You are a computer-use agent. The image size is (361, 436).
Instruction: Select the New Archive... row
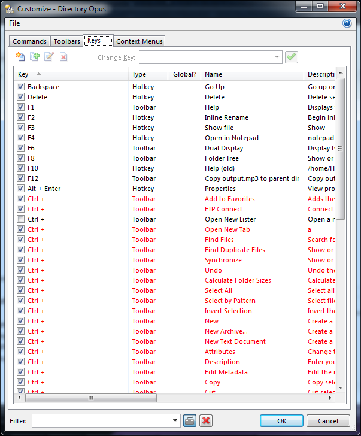pyautogui.click(x=175, y=331)
